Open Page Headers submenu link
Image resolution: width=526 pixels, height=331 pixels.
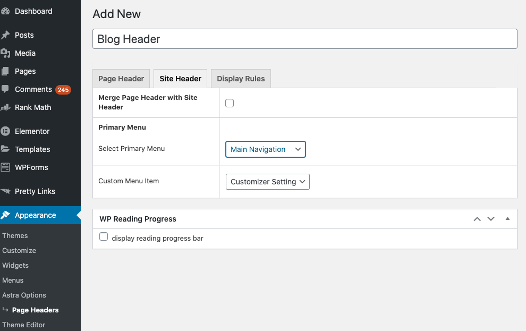click(35, 310)
